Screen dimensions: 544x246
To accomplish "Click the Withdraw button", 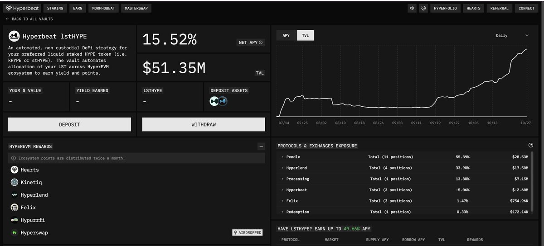I will pyautogui.click(x=204, y=124).
